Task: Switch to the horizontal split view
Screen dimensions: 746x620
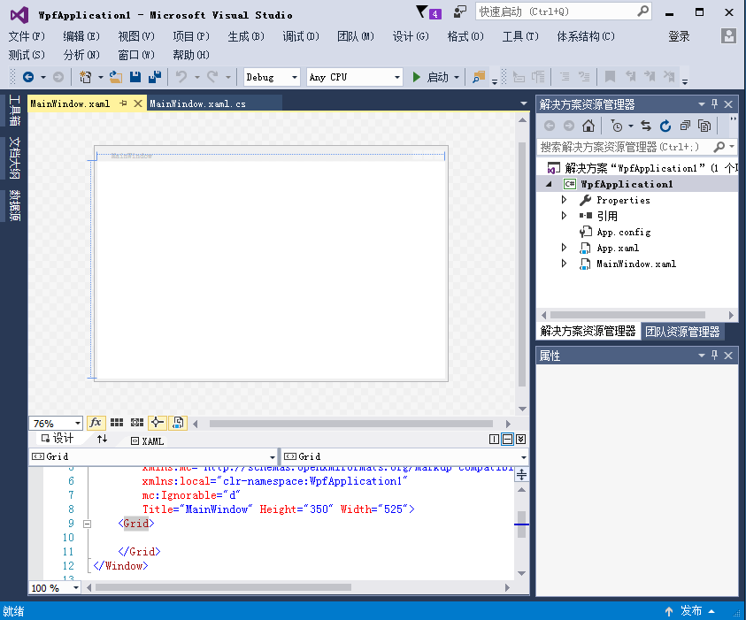Action: click(x=508, y=440)
